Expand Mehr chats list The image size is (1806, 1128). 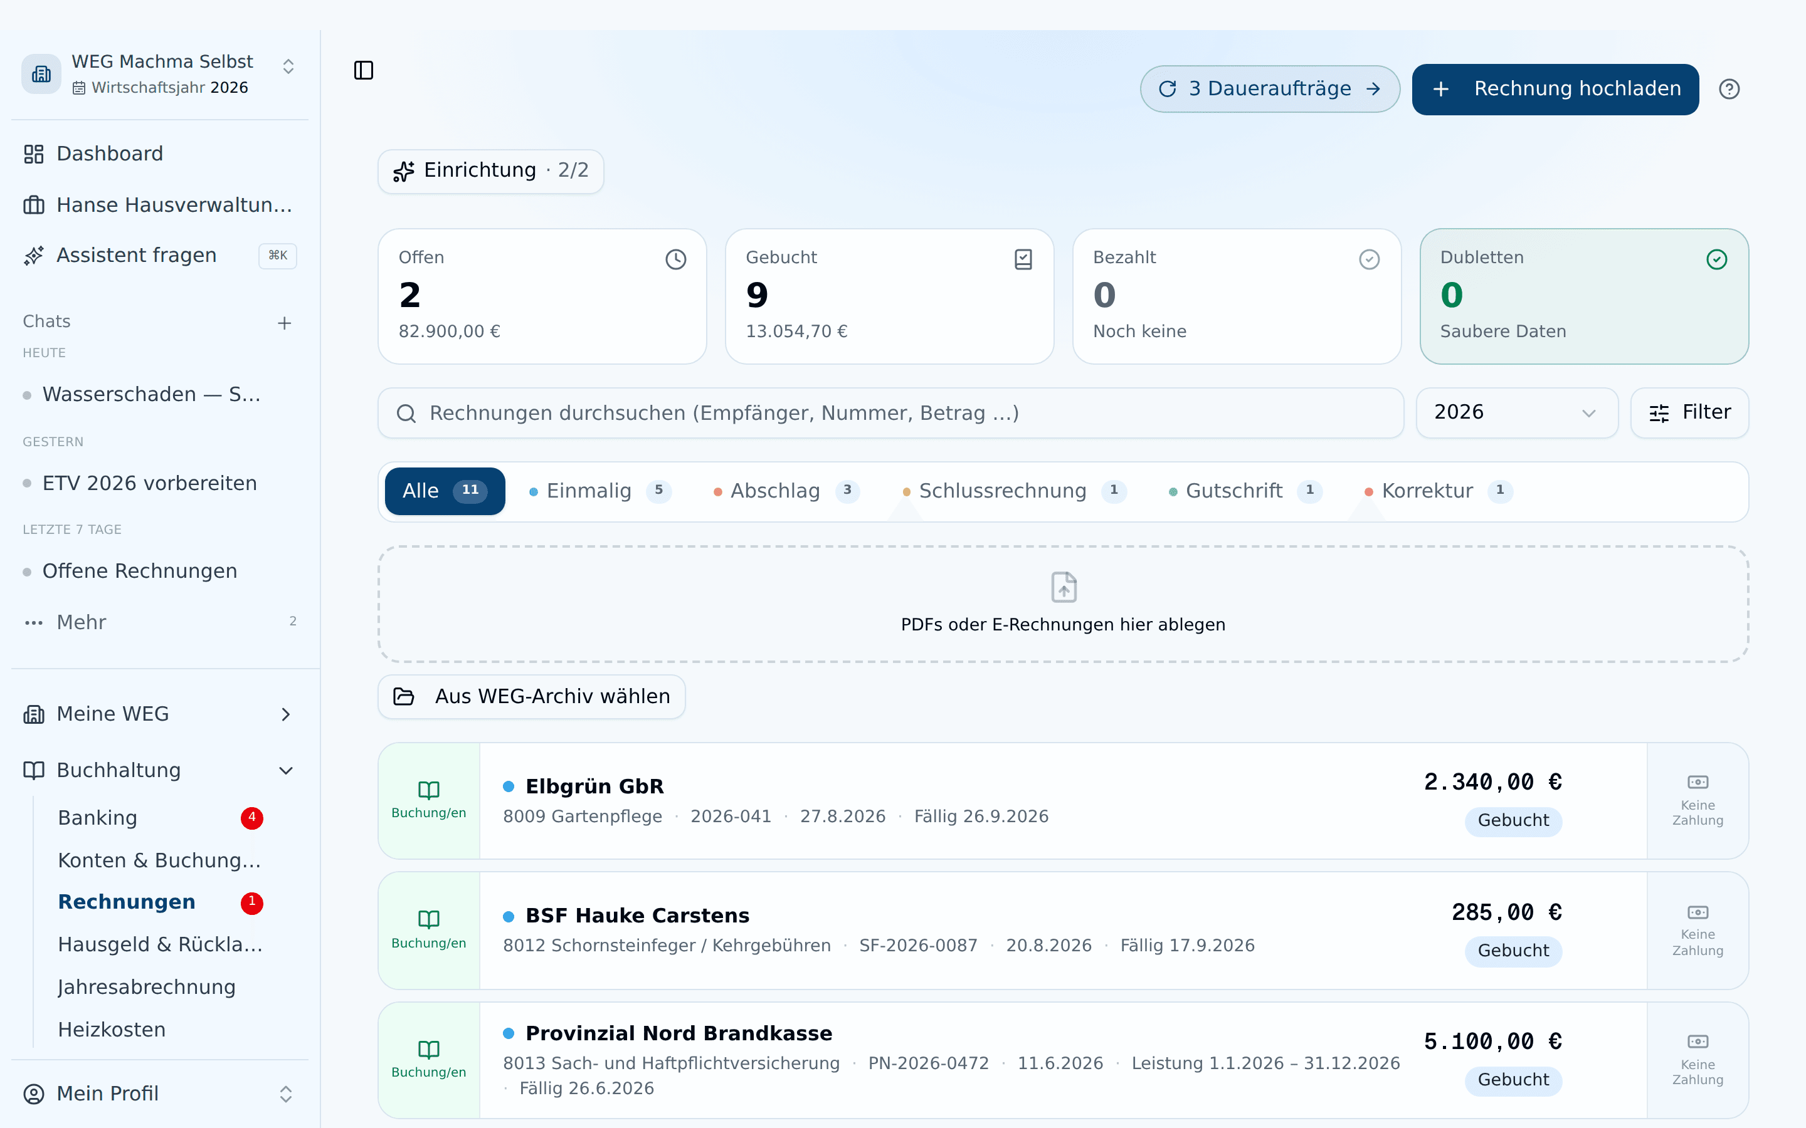pos(160,622)
